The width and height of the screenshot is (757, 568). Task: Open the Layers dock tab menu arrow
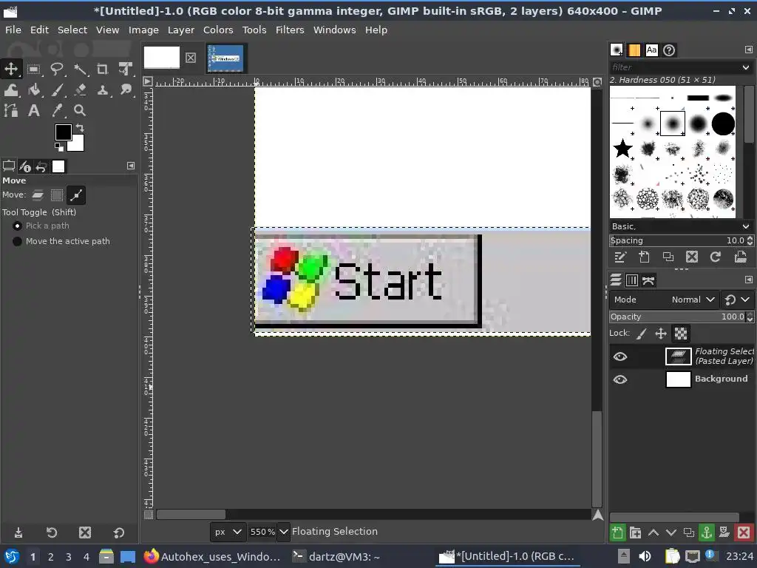748,280
